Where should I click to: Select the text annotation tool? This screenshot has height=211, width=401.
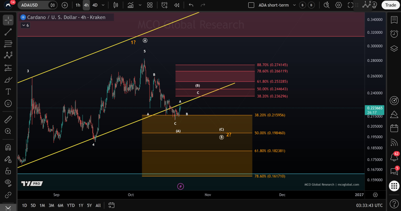[x=8, y=92]
